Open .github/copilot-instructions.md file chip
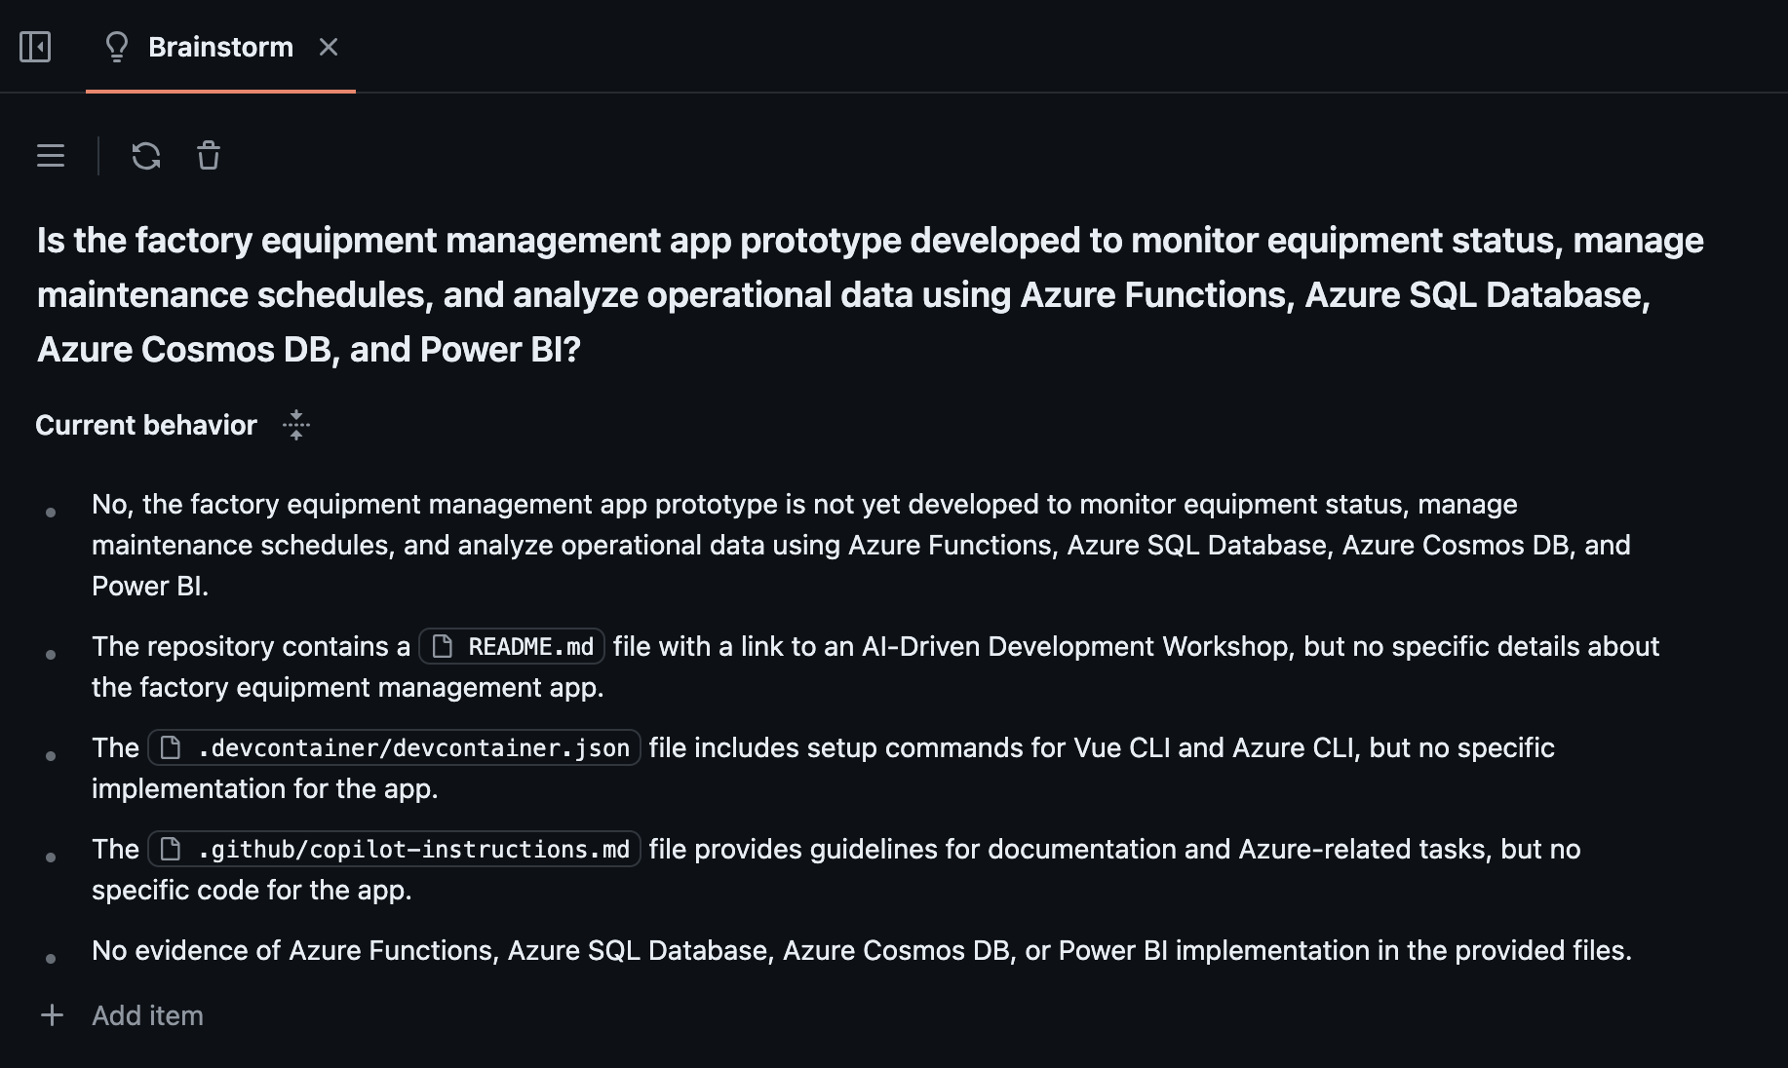The width and height of the screenshot is (1788, 1068). pyautogui.click(x=394, y=849)
